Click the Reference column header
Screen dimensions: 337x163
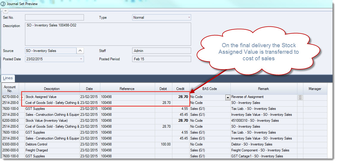(x=127, y=89)
